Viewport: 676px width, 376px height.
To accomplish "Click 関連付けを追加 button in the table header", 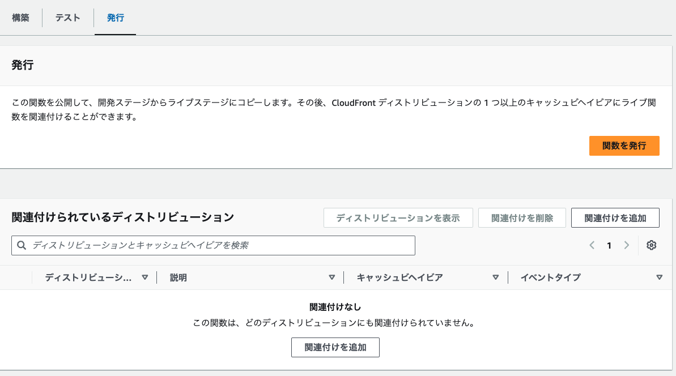I will pyautogui.click(x=615, y=218).
